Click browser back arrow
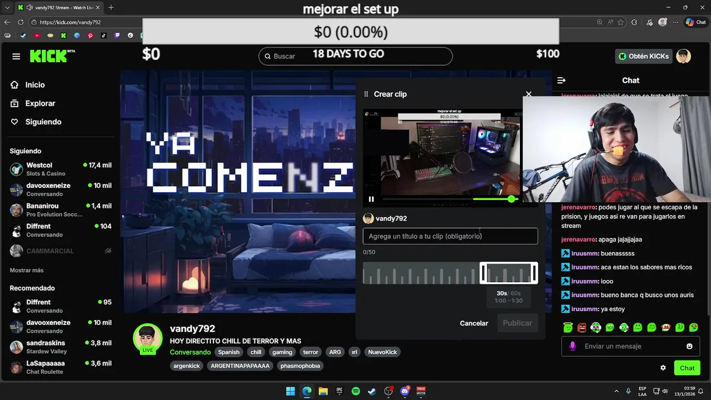Image resolution: width=711 pixels, height=400 pixels. [7, 22]
